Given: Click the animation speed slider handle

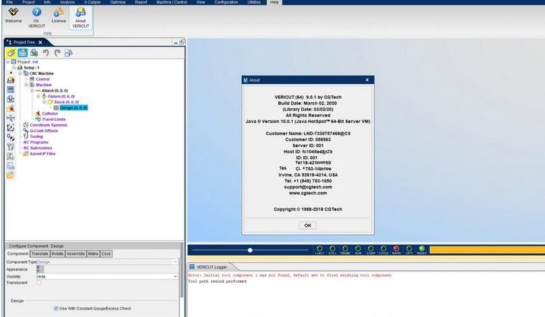Looking at the screenshot, I should (x=250, y=250).
